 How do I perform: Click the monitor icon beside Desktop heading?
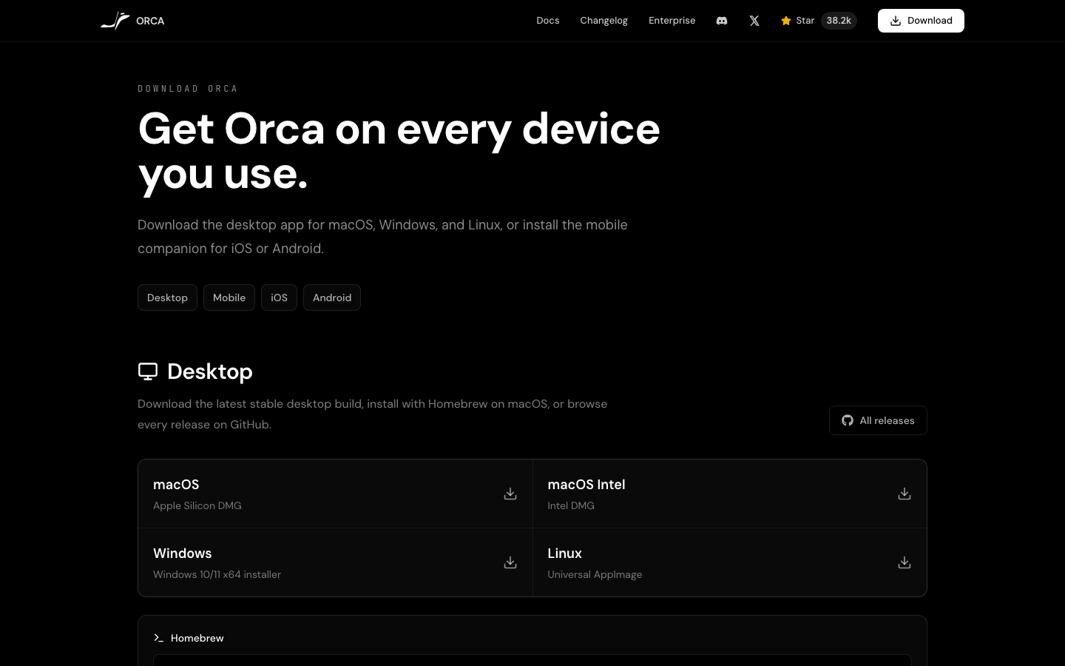148,371
